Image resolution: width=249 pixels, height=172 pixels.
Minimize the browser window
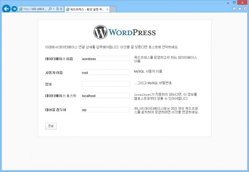[x=228, y=3]
